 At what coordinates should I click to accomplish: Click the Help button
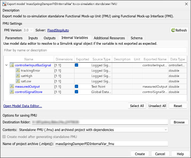tap(180, 154)
